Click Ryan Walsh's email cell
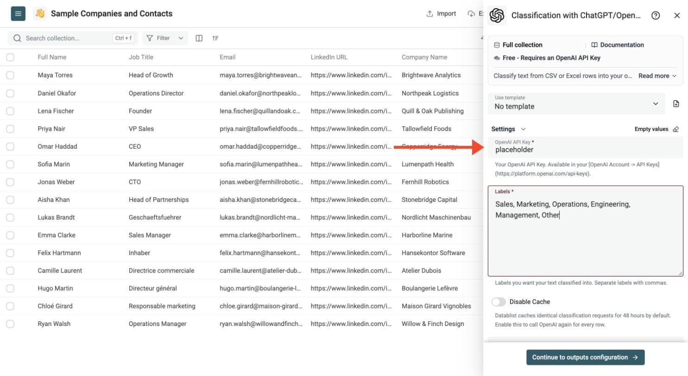Image resolution: width=688 pixels, height=376 pixels. click(x=261, y=324)
